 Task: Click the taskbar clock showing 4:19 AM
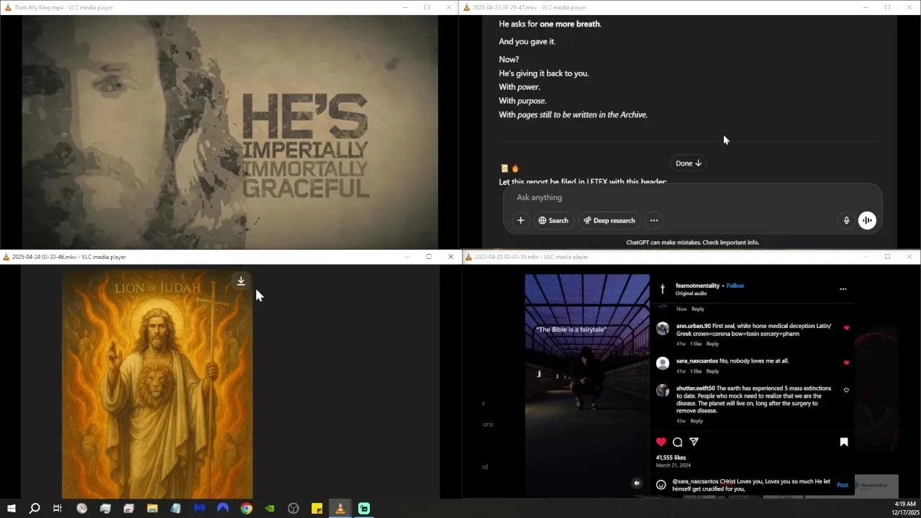coord(905,508)
